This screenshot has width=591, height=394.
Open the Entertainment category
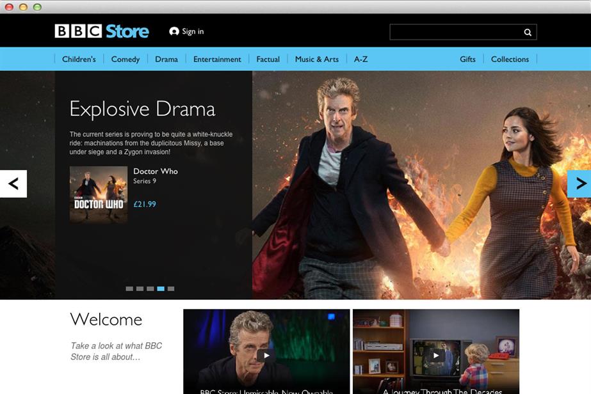click(x=217, y=59)
